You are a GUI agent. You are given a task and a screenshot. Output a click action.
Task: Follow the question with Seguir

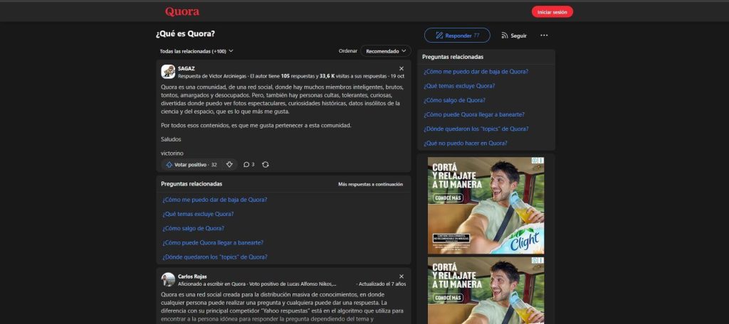tap(514, 35)
